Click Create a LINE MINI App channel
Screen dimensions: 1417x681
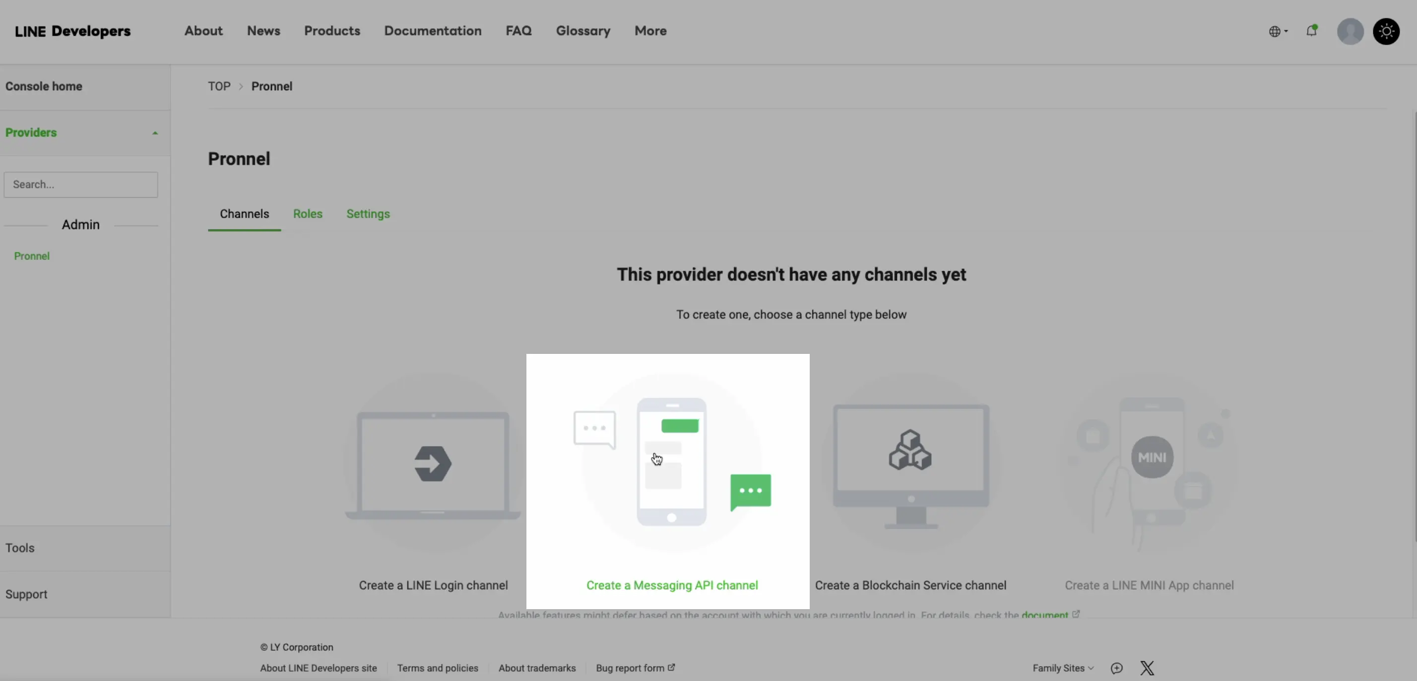point(1149,585)
